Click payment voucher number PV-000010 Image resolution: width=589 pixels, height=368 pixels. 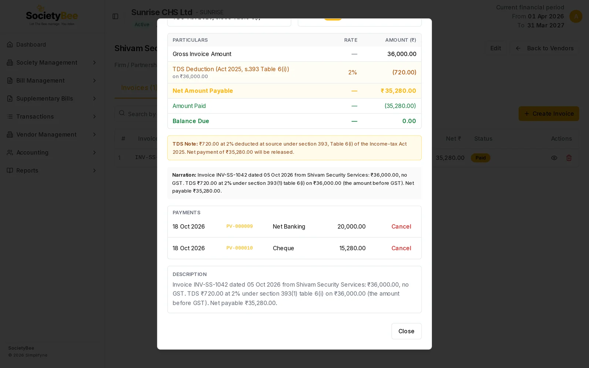point(239,248)
